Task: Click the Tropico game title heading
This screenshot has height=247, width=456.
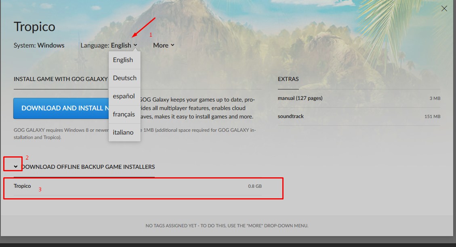Action: (x=34, y=27)
